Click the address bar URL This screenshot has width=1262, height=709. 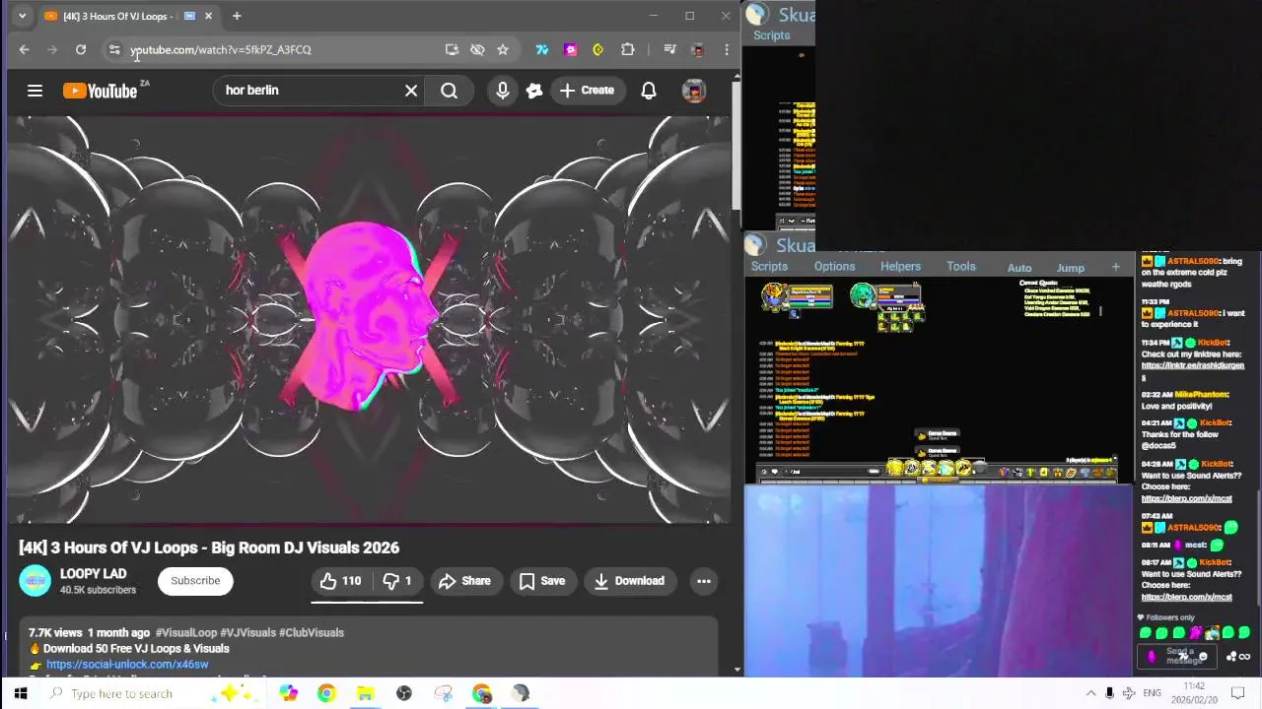221,49
